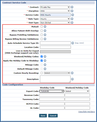The width and height of the screenshot is (97, 122).
Task: Click the info icon next to Rate Type
Action: tap(72, 19)
